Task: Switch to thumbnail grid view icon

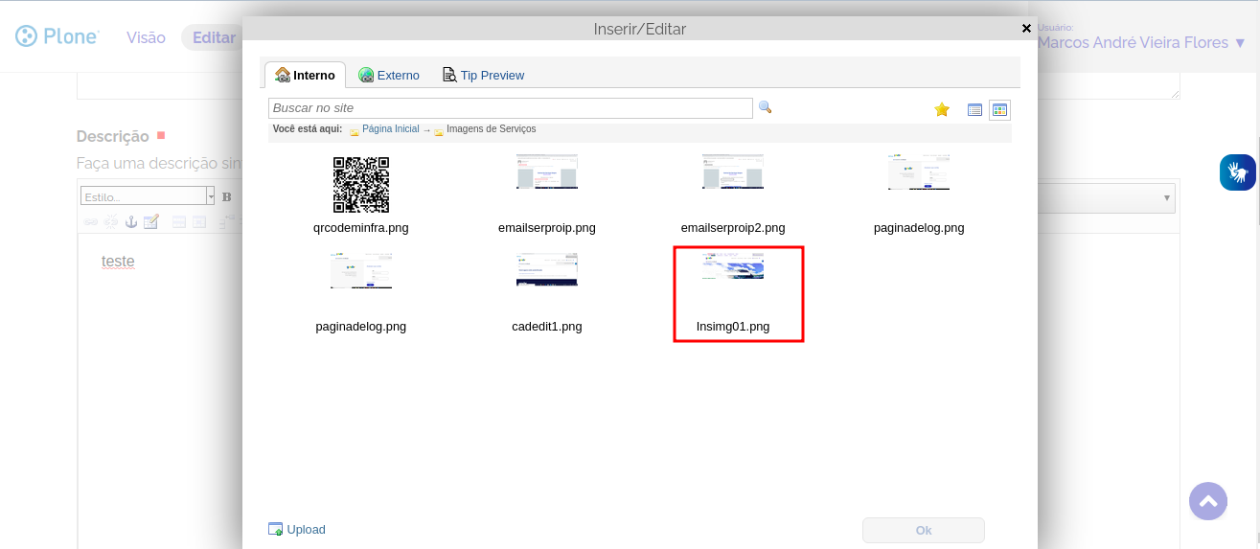Action: point(999,110)
